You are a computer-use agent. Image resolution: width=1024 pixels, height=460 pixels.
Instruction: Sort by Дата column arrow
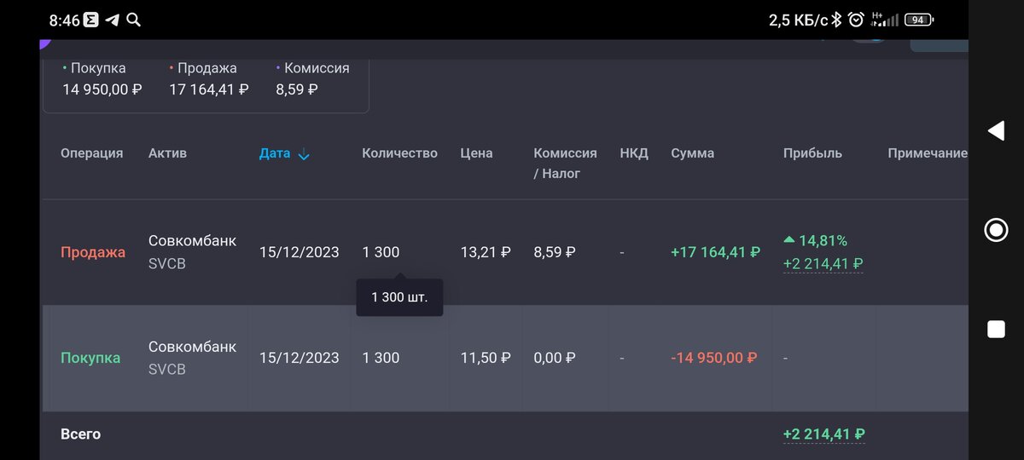(x=304, y=154)
